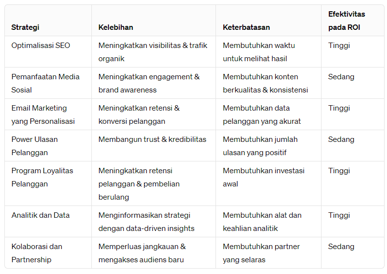
Task: Click the "Kolaborasi dan Partnership" cell
Action: 37,253
